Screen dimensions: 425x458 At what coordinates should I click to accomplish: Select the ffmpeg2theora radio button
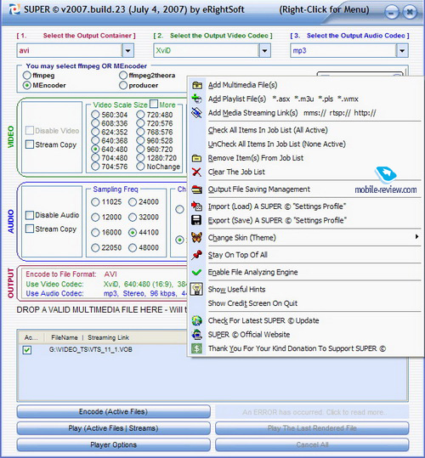pos(123,76)
